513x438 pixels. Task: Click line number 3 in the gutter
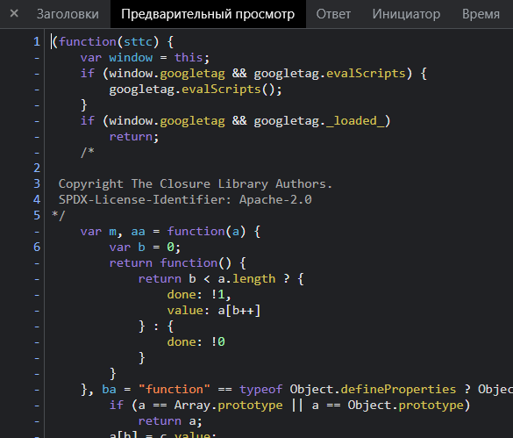click(x=37, y=183)
